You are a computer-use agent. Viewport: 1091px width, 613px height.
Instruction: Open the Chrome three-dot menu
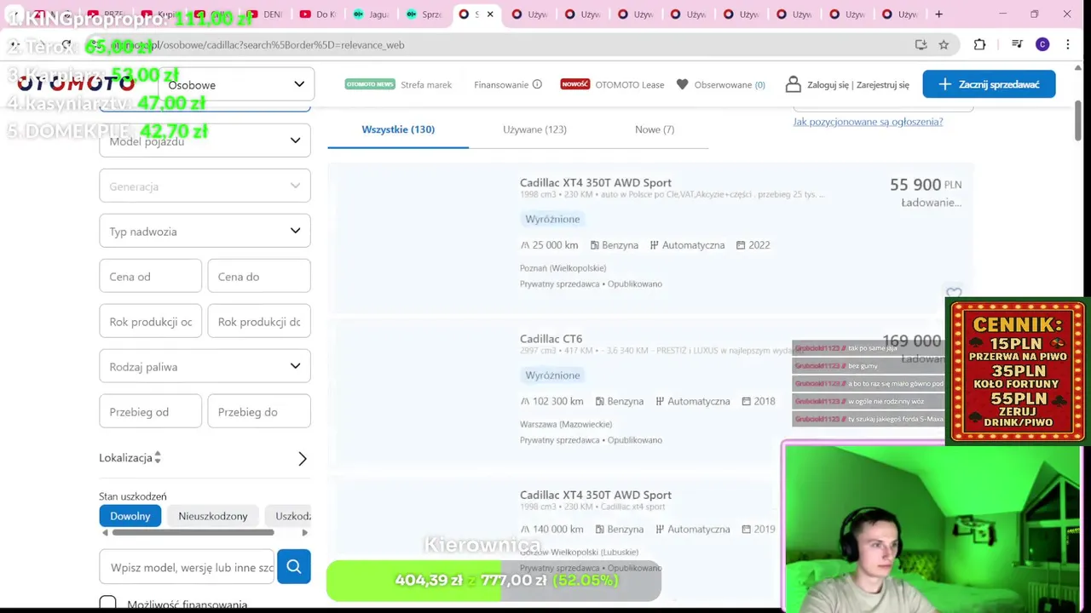1068,44
